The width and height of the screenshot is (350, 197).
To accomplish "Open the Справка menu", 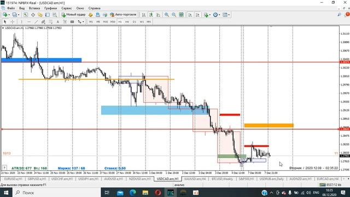I will 94,8.
